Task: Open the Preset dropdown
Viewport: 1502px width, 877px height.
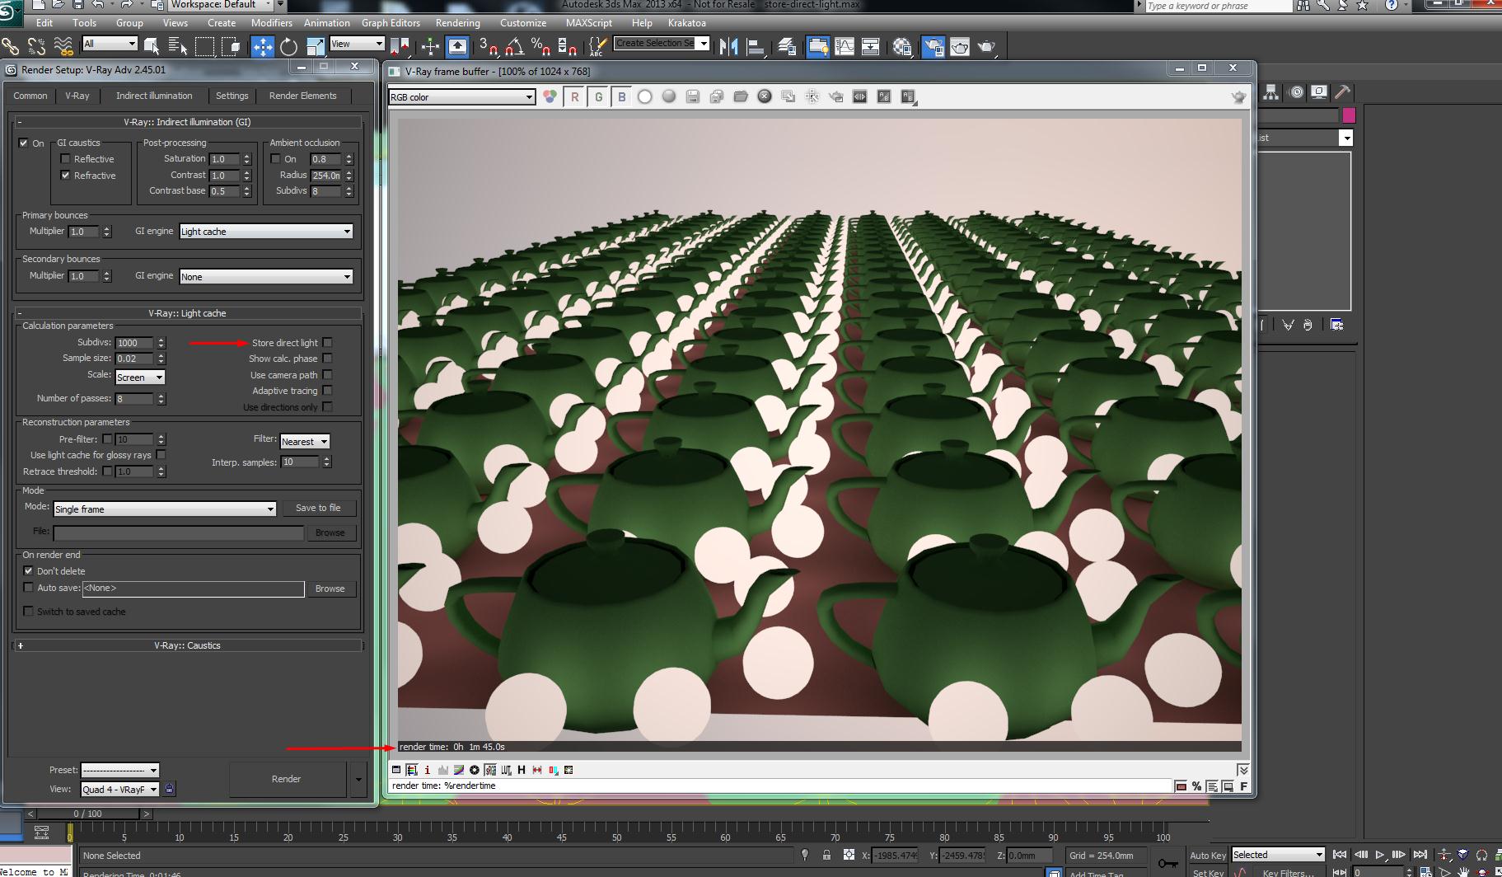Action: (x=119, y=771)
